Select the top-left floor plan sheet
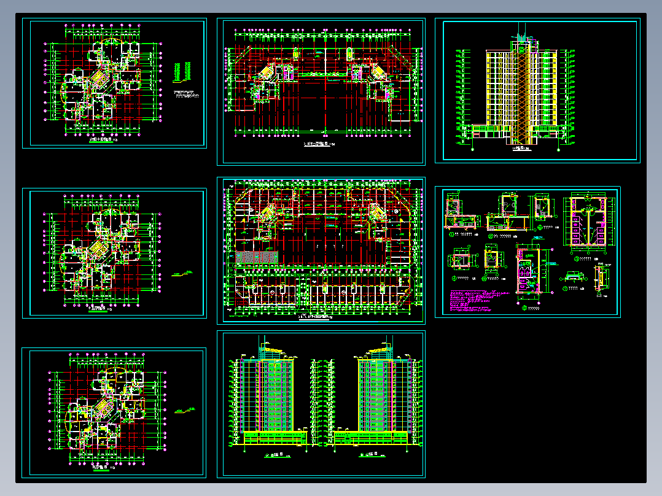Viewport: 662px width, 496px height. (114, 83)
